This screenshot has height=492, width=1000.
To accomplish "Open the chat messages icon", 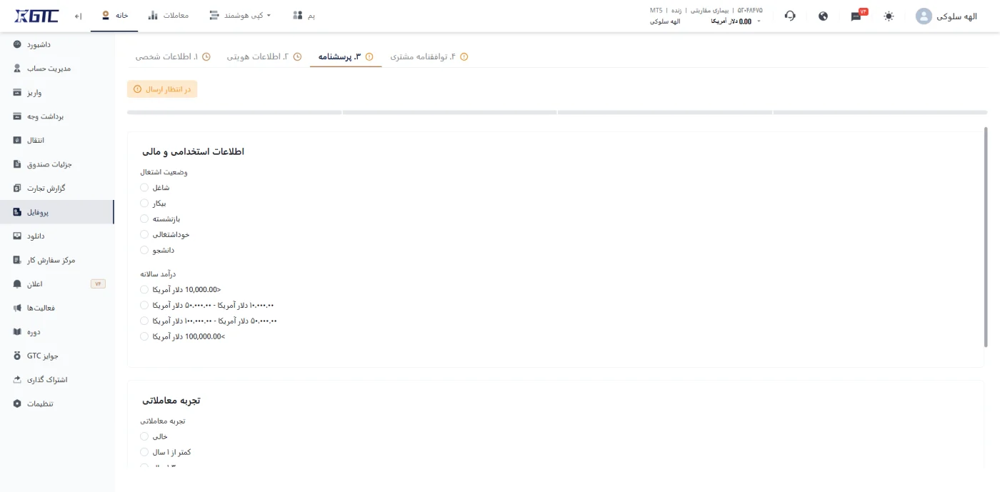I will (x=856, y=16).
